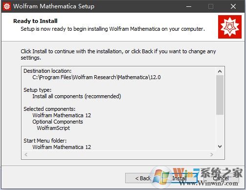Click the horizontal scroll left arrow
Image resolution: width=246 pixels, height=190 pixels.
click(x=26, y=154)
